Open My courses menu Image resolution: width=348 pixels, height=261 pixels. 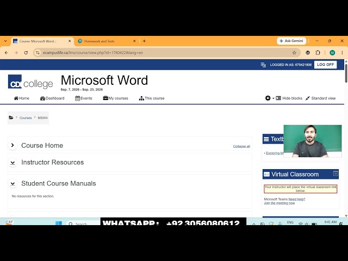pyautogui.click(x=115, y=98)
